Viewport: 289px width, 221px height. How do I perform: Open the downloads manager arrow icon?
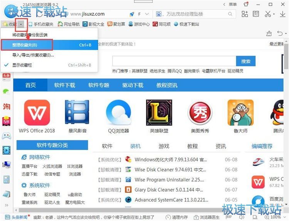(x=282, y=14)
